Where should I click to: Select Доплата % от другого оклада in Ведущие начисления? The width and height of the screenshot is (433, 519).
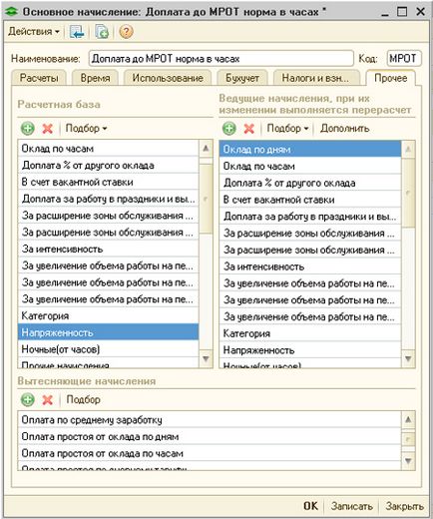(310, 183)
